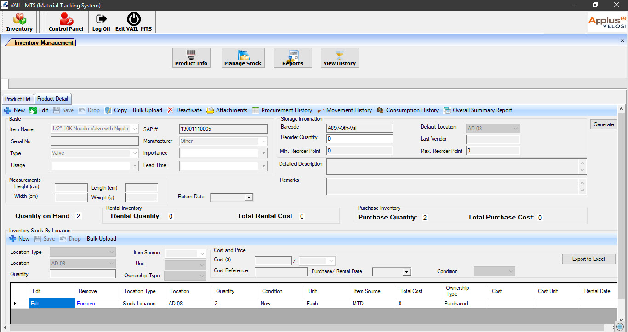Image resolution: width=628 pixels, height=332 pixels.
Task: Expand the Lead Time dropdown
Action: (x=263, y=166)
